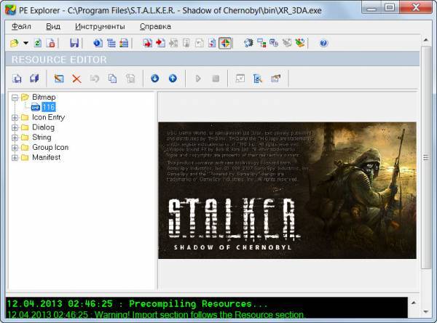Click the Section Headers icon with orange rows
The height and width of the screenshot is (323, 437).
point(124,43)
